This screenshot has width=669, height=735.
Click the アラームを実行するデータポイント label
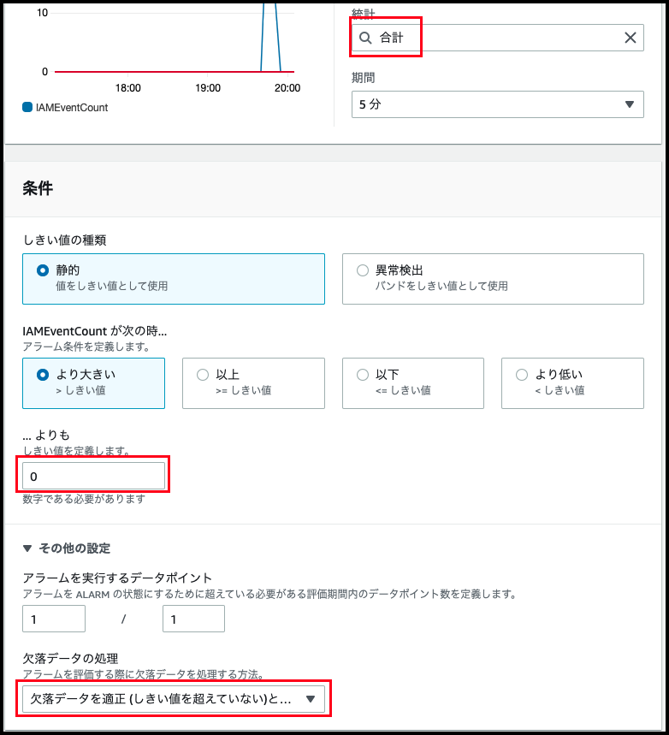117,578
